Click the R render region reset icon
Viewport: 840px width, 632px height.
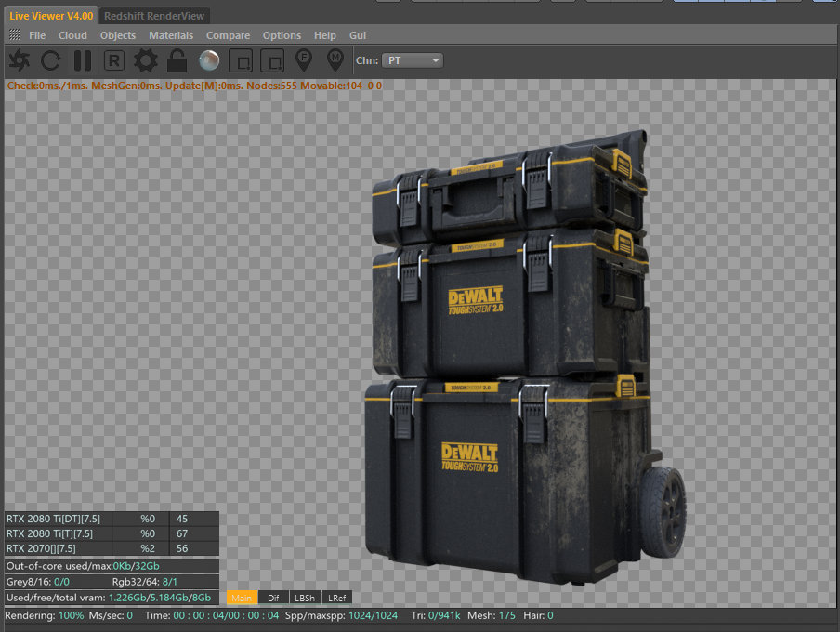point(113,60)
